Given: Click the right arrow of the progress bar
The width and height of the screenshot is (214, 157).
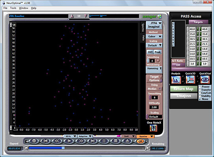Looking at the screenshot, I should point(148,148).
